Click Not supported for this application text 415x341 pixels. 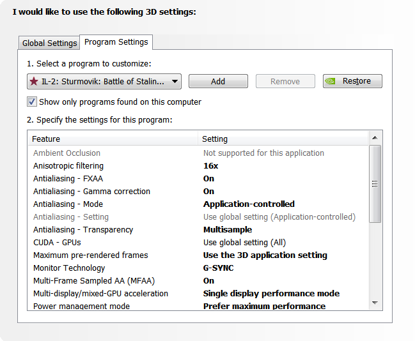coord(263,153)
